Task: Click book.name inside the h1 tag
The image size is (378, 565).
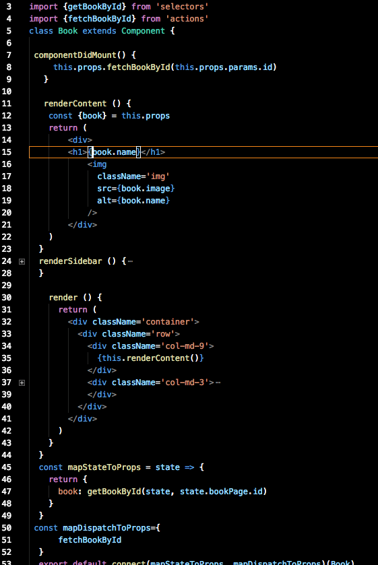Action: click(x=115, y=152)
